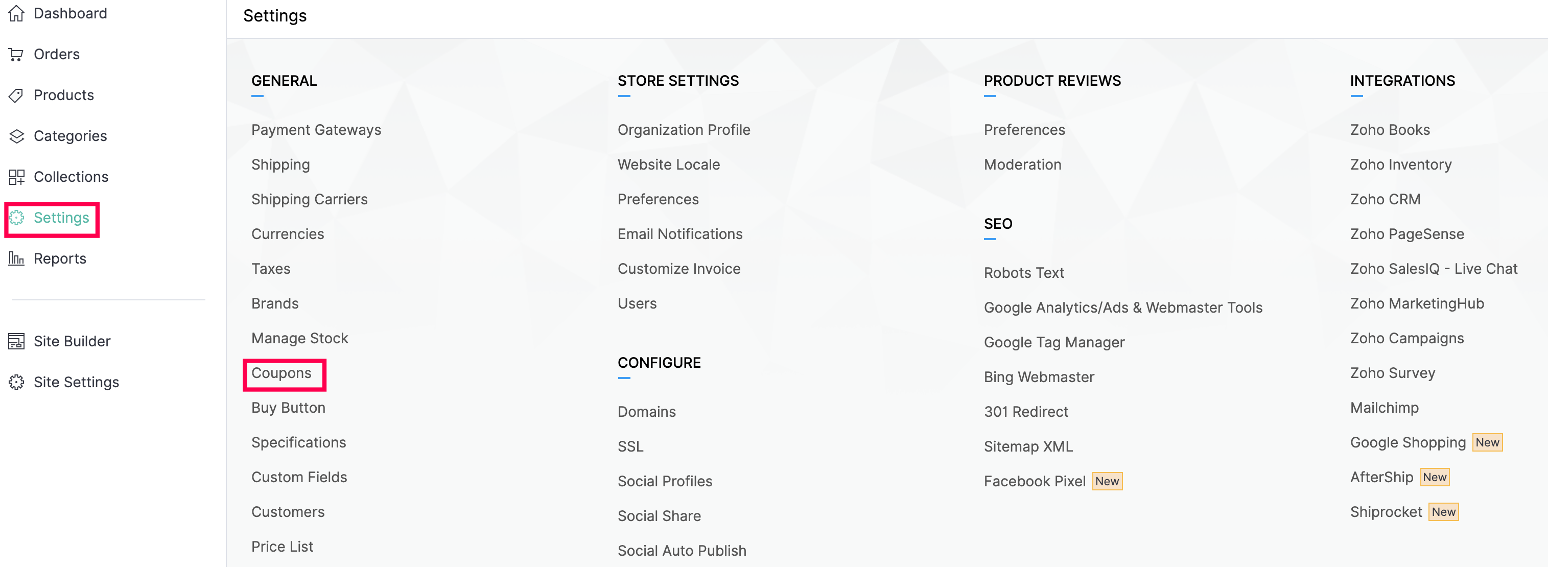The width and height of the screenshot is (1548, 567).
Task: Open Google Tag Manager settings
Action: pyautogui.click(x=1054, y=342)
